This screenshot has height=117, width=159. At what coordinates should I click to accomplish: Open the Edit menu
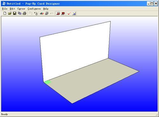click(x=12, y=9)
